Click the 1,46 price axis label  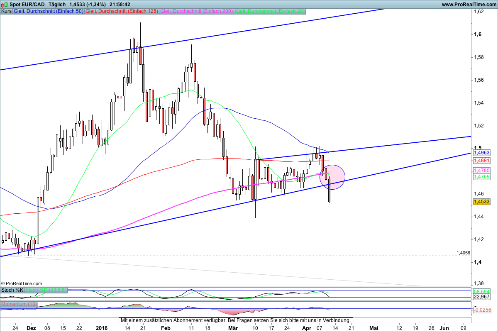click(x=479, y=194)
